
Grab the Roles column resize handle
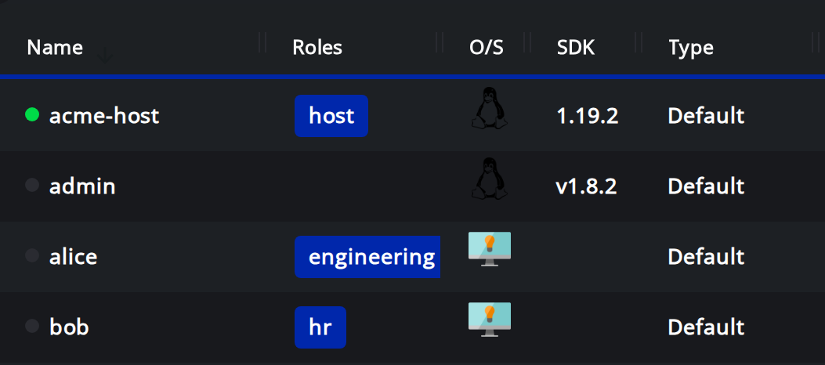440,42
